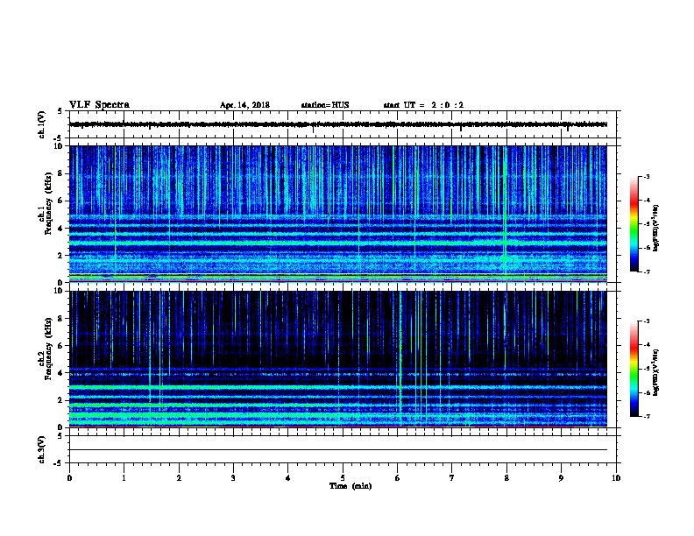The image size is (694, 536).
Task: Click the "start UT = 2 : 0 : 2" text
Action: coord(423,105)
